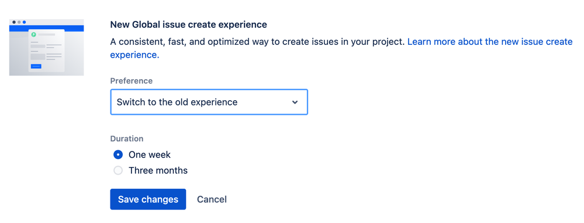584x223 pixels.
Task: Open the 'Switch to the old experience' combo box
Action: click(209, 102)
